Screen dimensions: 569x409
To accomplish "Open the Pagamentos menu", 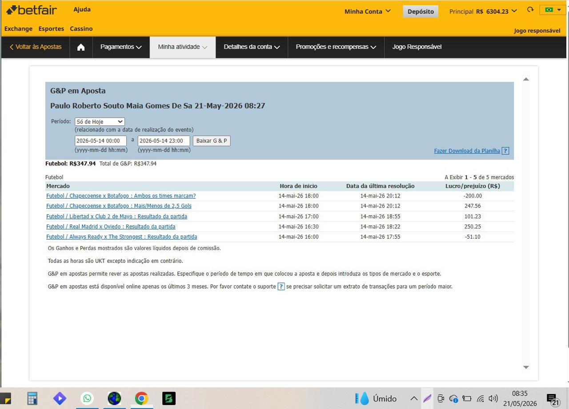I will coord(121,47).
